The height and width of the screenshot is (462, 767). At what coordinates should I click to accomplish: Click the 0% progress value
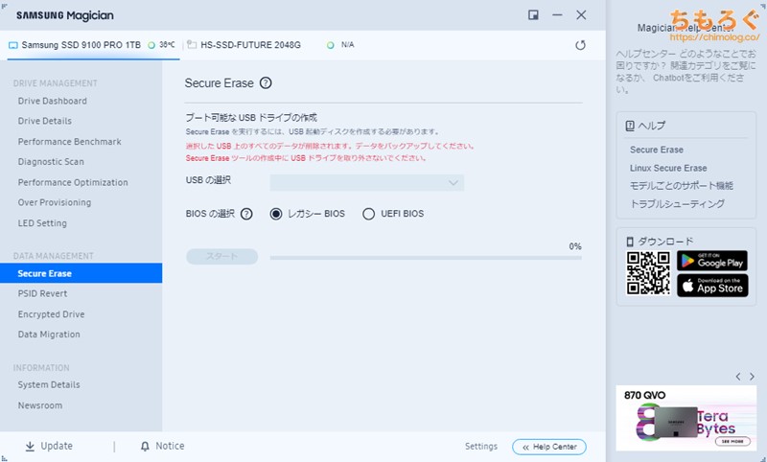click(574, 246)
